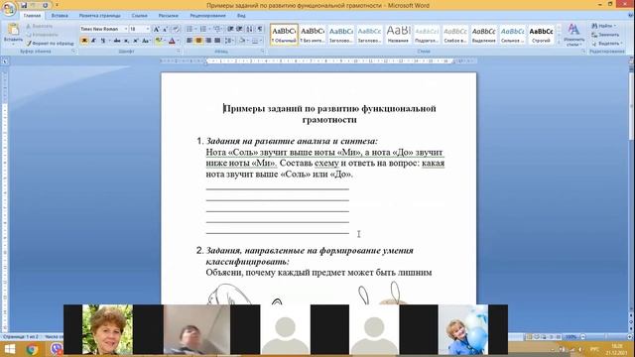Apply subscript formatting
The width and height of the screenshot is (635, 357).
[126, 41]
